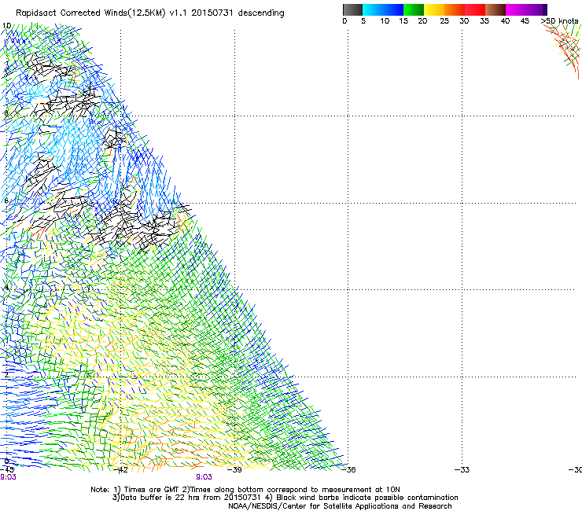This screenshot has width=582, height=511.
Task: Click the brown 35-40 knots color band
Action: pos(495,9)
